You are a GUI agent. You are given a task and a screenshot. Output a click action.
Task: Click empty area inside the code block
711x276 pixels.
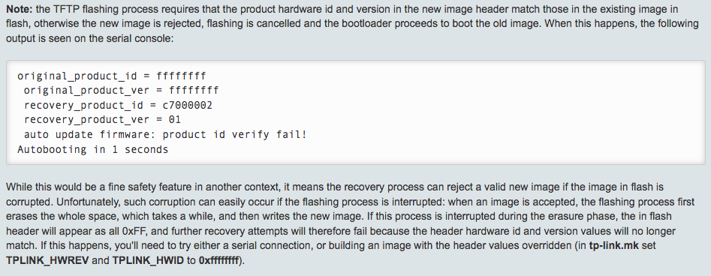pos(499,113)
